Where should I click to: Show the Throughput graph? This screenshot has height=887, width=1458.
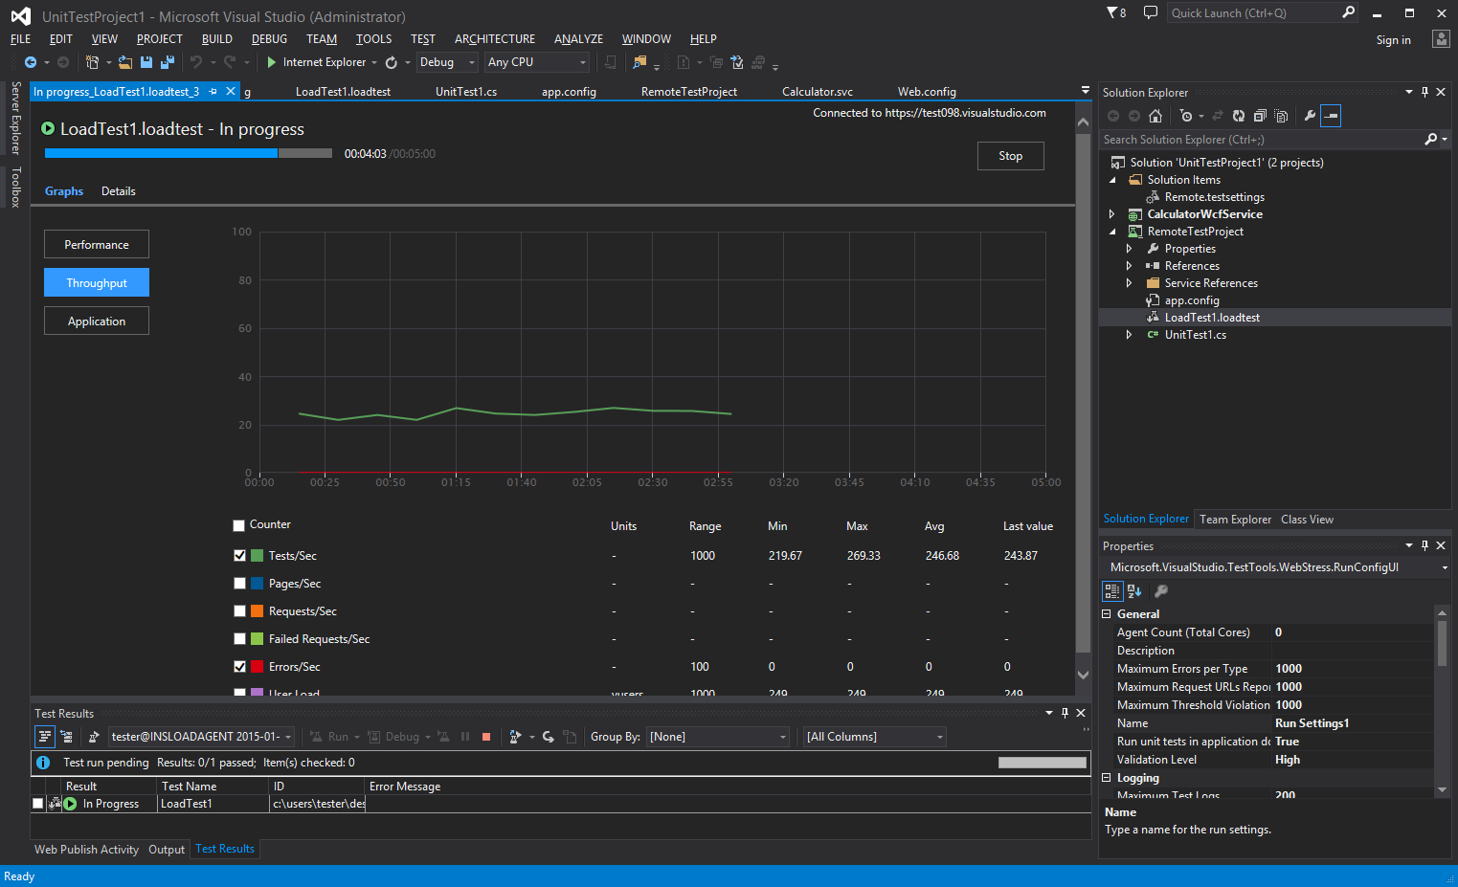tap(97, 282)
